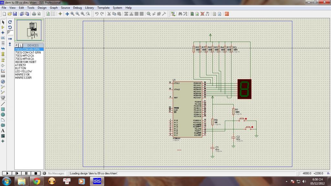Click the Undo arrow icon
The height and width of the screenshot is (186, 331).
click(x=97, y=14)
